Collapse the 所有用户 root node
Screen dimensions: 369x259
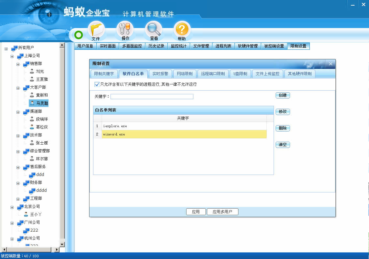tap(6, 48)
